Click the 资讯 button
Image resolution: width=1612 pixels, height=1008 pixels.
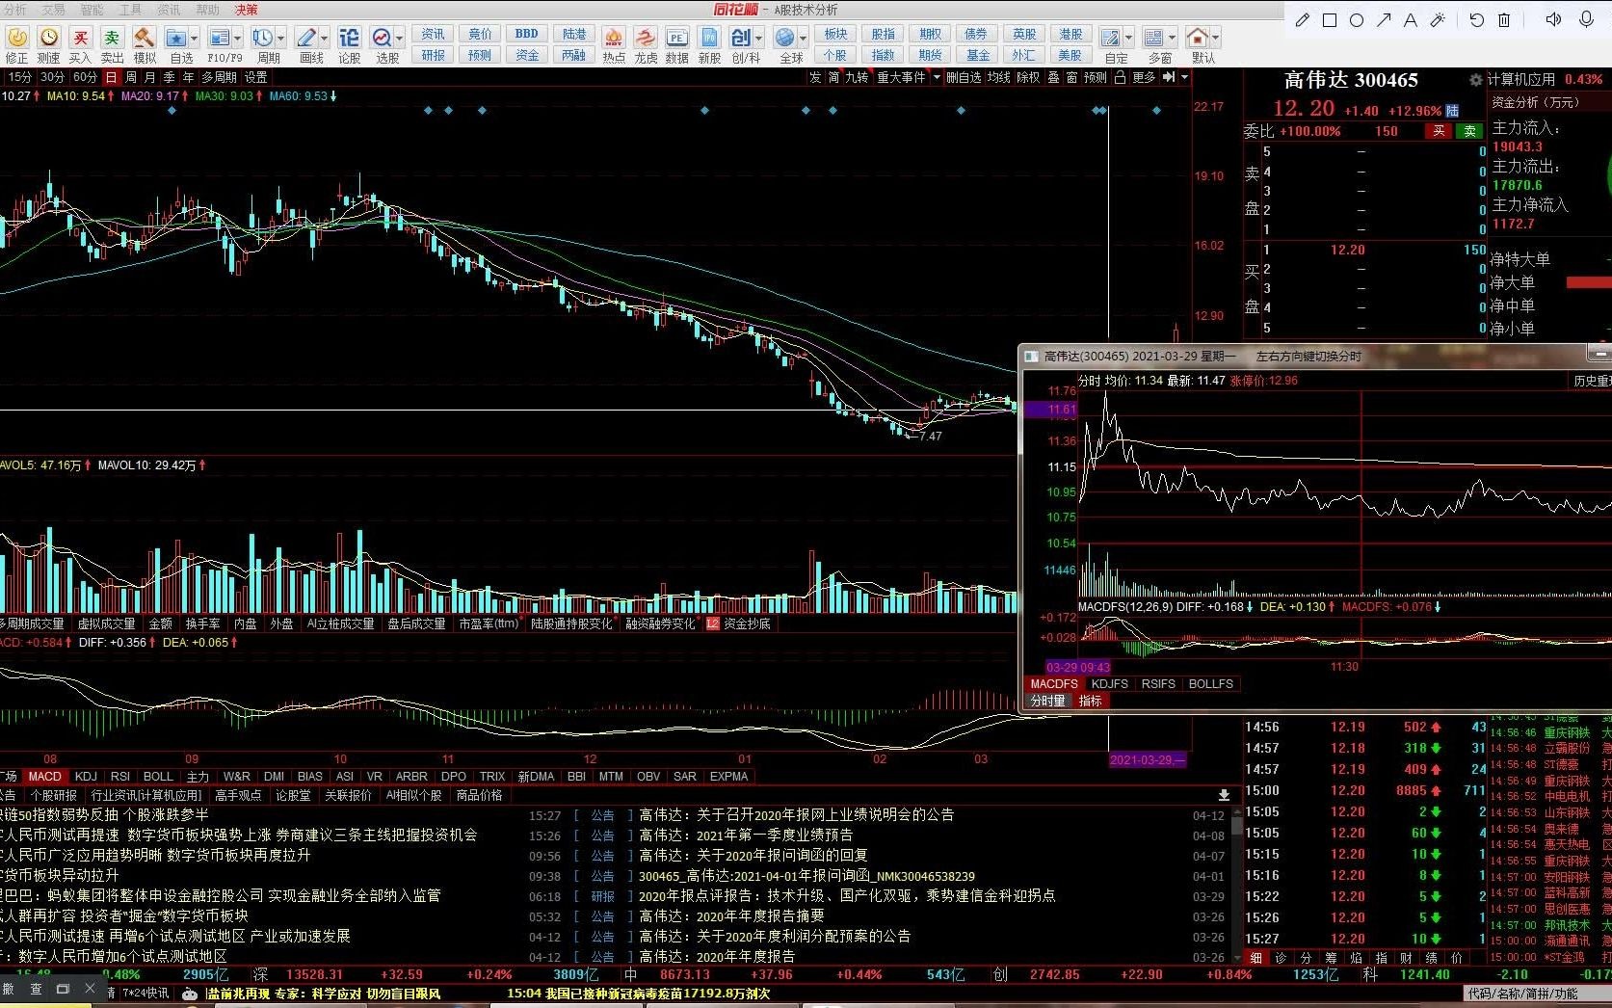tap(434, 34)
